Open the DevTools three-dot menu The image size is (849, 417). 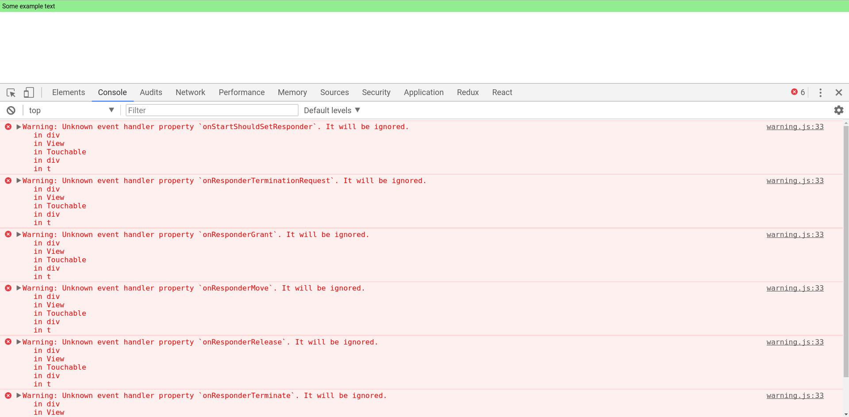coord(820,92)
